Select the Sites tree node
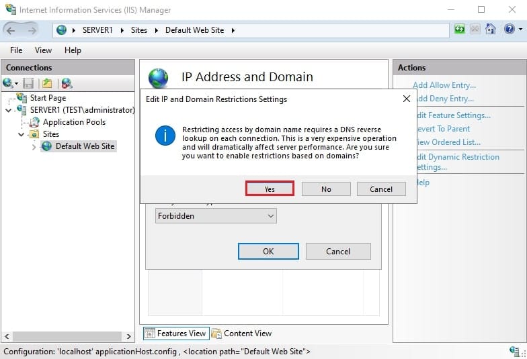 [51, 134]
